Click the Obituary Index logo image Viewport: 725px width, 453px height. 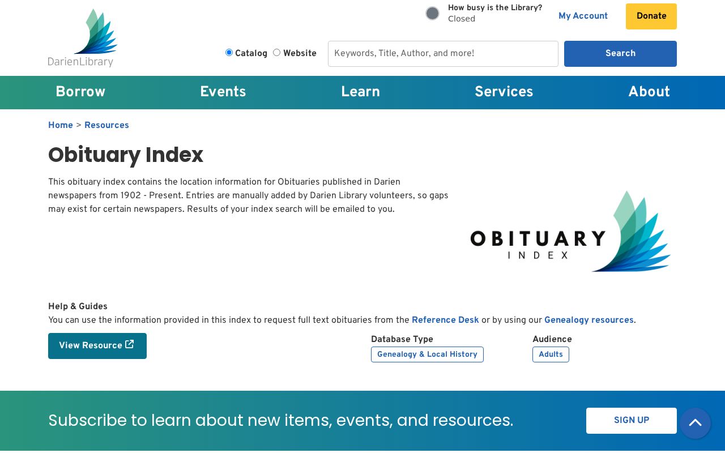(x=570, y=231)
